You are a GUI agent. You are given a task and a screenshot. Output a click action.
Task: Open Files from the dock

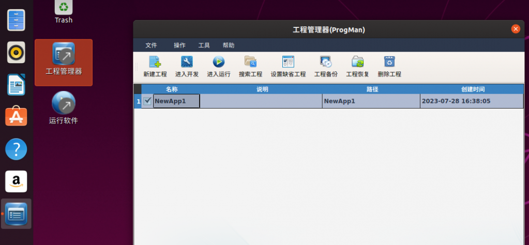[x=16, y=20]
